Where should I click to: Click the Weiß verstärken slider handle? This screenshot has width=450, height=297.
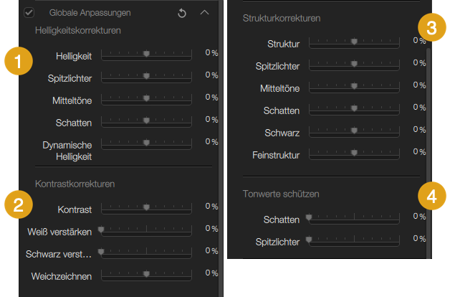[102, 230]
